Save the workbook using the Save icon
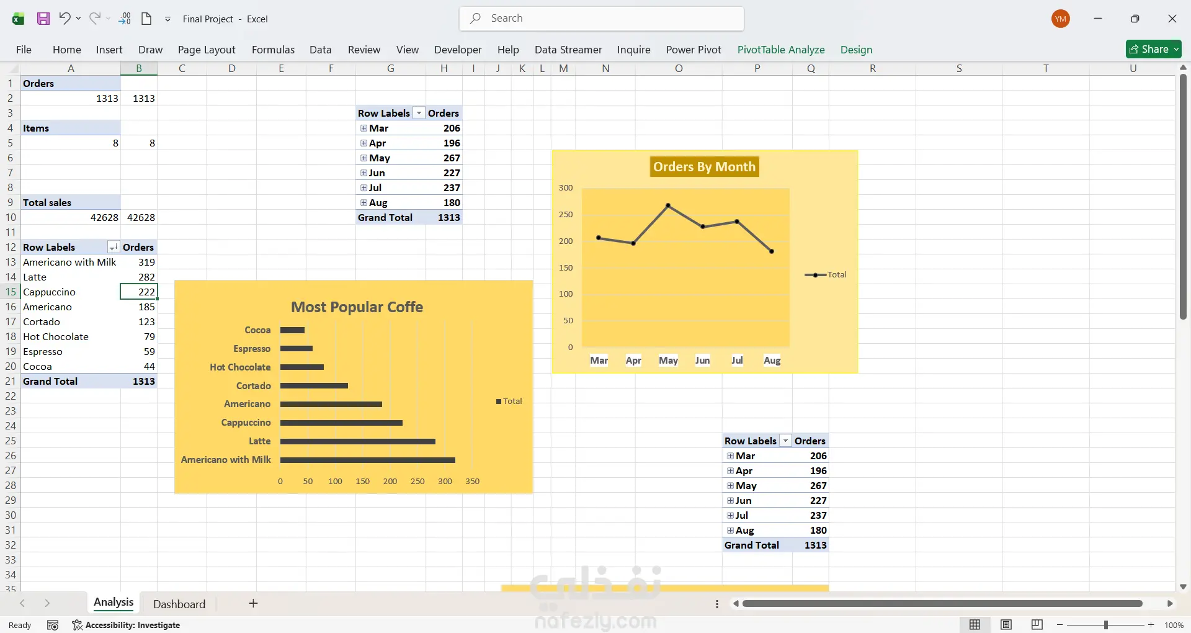The width and height of the screenshot is (1191, 633). (43, 19)
